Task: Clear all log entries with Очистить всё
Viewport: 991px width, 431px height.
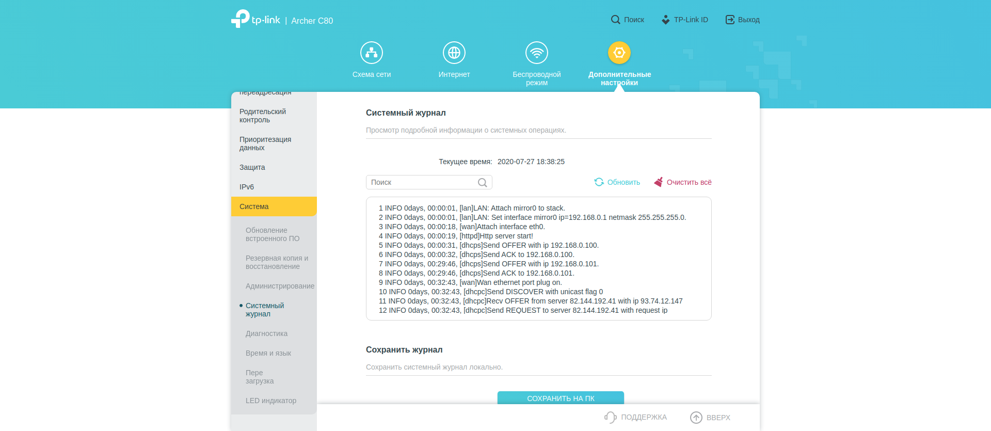Action: pos(683,182)
